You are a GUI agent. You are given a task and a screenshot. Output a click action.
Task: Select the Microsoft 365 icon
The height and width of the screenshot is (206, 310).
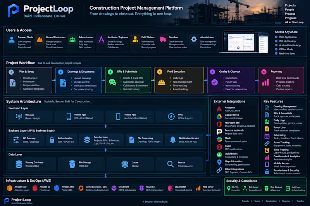[219, 124]
